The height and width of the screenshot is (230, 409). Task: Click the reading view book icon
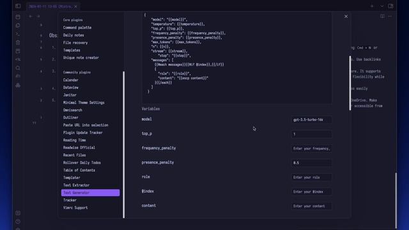(x=382, y=16)
